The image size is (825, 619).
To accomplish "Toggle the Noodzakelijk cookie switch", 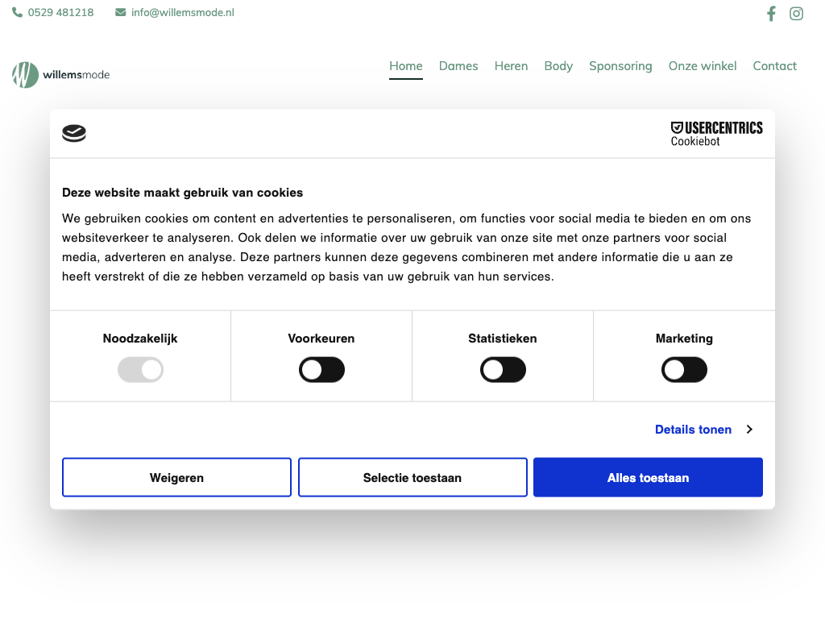I will click(x=140, y=370).
